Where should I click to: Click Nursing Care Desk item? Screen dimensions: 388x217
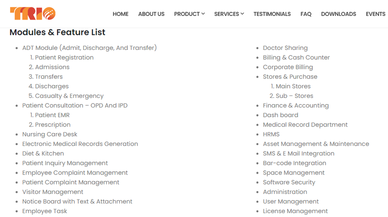[50, 134]
